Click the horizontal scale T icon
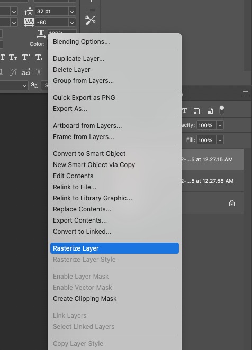 (41, 33)
